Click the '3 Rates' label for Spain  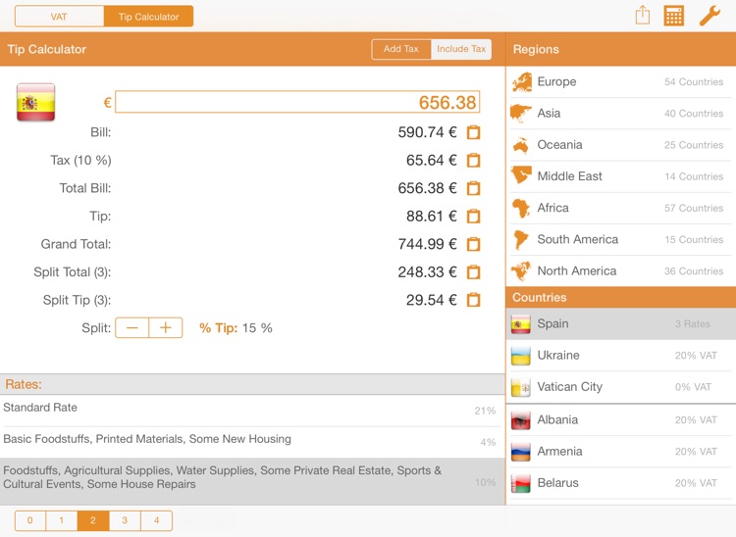tap(693, 323)
